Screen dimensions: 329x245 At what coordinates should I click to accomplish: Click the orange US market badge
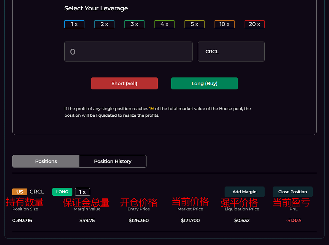20,192
